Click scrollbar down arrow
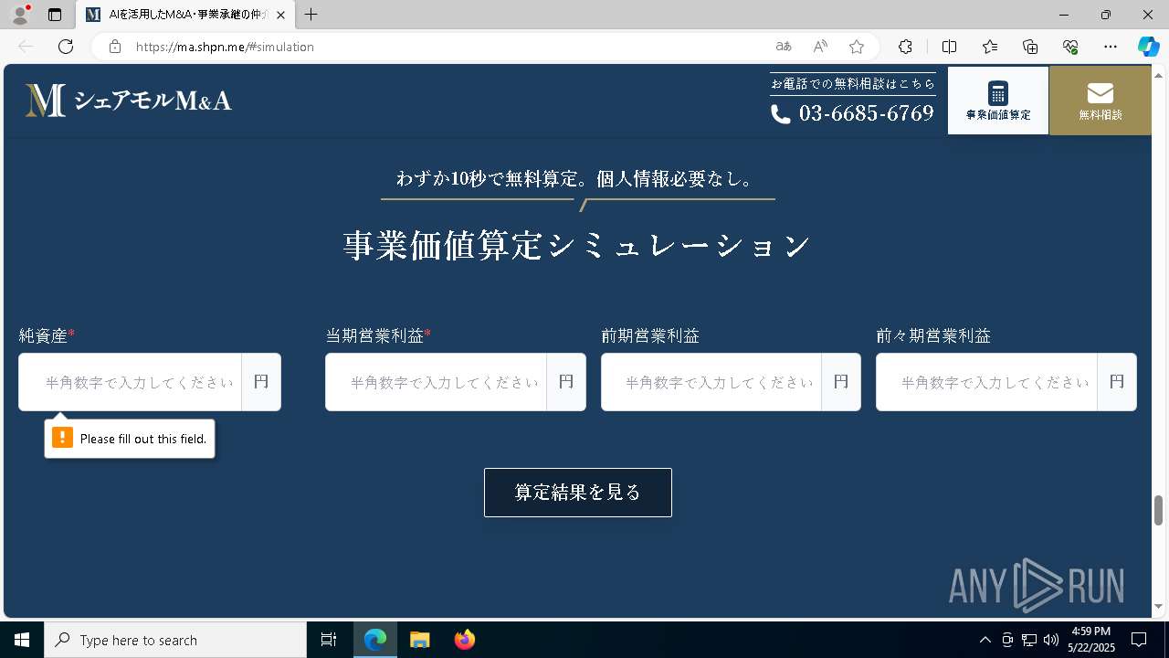Viewport: 1169px width, 658px height. [x=1159, y=607]
